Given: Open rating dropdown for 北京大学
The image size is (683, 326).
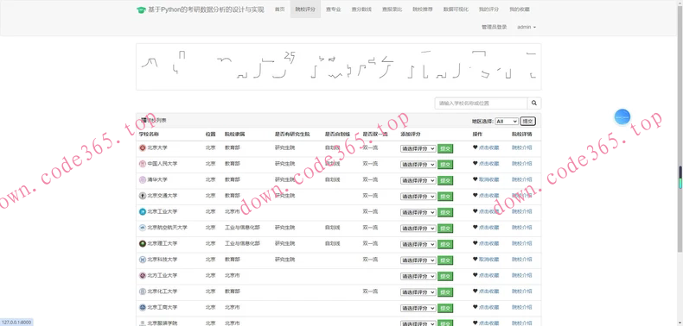Looking at the screenshot, I should coord(418,148).
